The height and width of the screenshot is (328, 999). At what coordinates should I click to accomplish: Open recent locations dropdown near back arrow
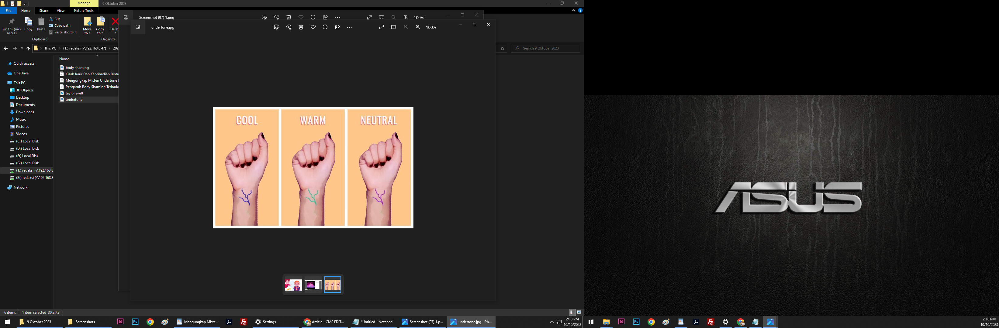coord(22,48)
